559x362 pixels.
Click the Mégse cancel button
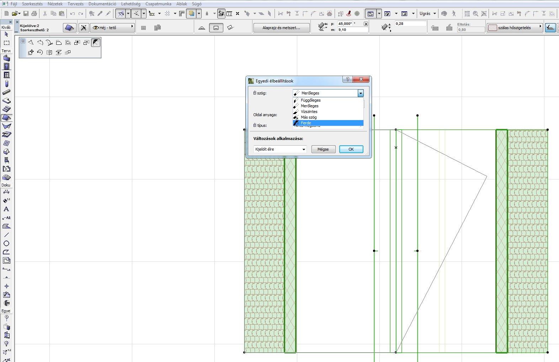323,149
